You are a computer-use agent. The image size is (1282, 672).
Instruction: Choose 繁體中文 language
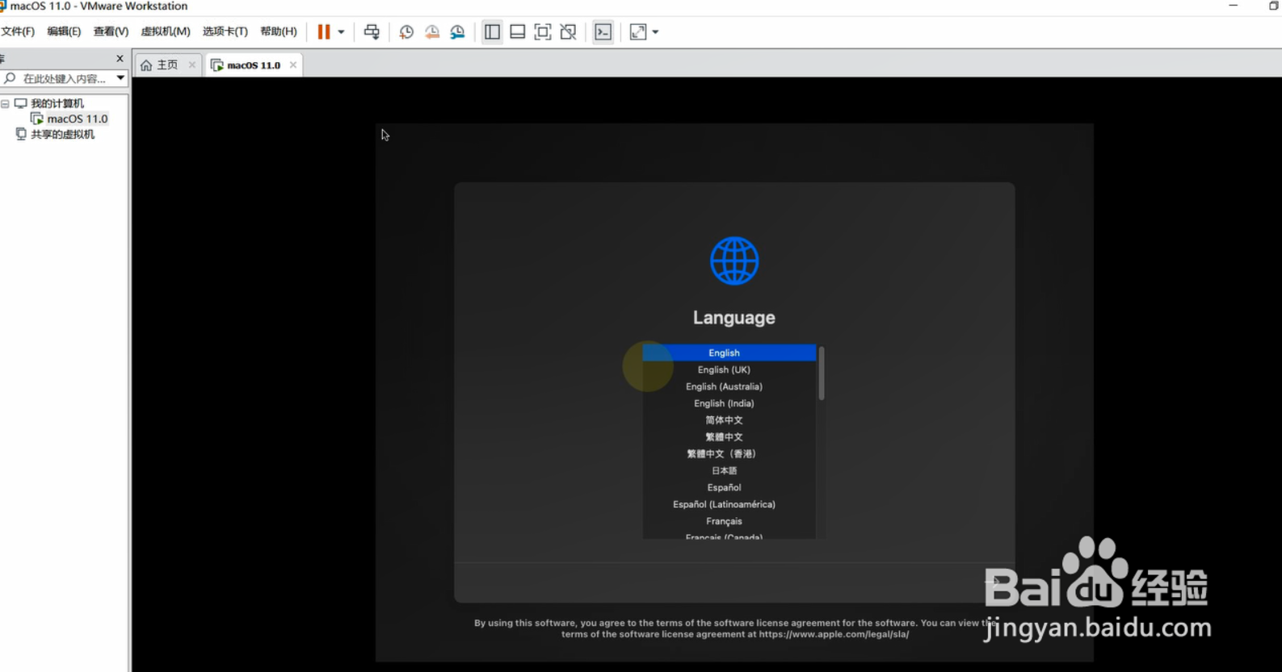pyautogui.click(x=729, y=437)
